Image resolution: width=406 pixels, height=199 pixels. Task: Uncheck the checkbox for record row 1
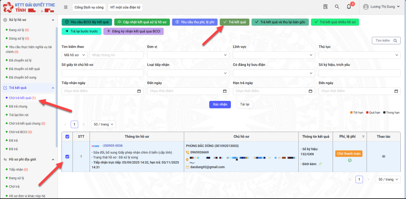point(67,157)
